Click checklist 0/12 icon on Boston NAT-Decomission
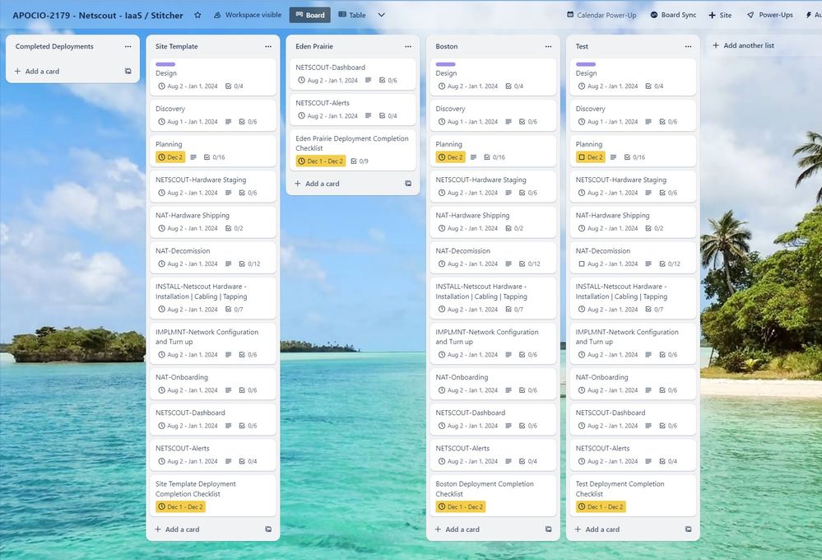The width and height of the screenshot is (822, 560). (522, 264)
